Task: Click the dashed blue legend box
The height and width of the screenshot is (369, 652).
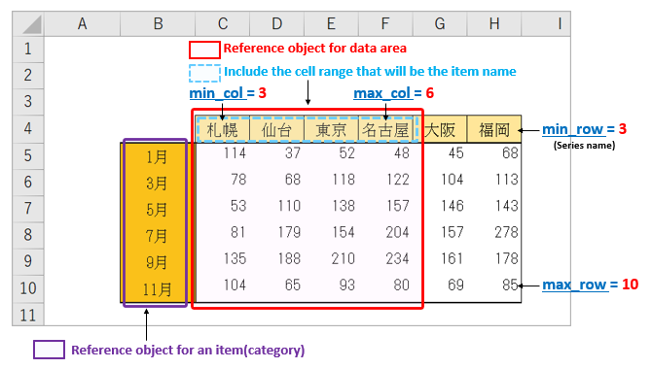Action: (x=204, y=73)
